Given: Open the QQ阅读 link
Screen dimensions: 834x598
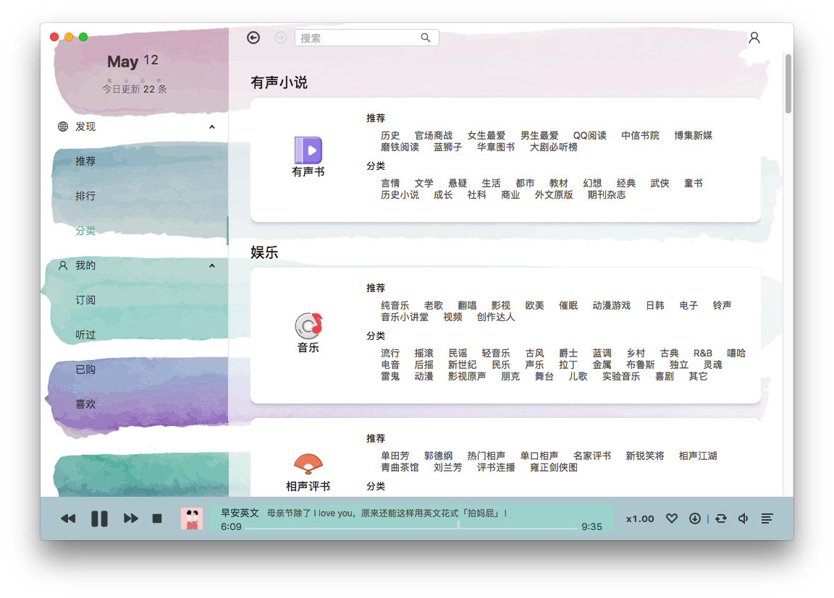Looking at the screenshot, I should click(x=590, y=135).
